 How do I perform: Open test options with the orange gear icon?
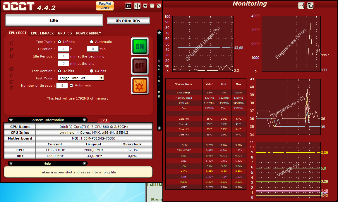pyautogui.click(x=140, y=86)
